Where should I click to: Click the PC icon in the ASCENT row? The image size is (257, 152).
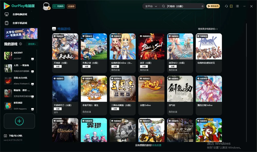32,59
